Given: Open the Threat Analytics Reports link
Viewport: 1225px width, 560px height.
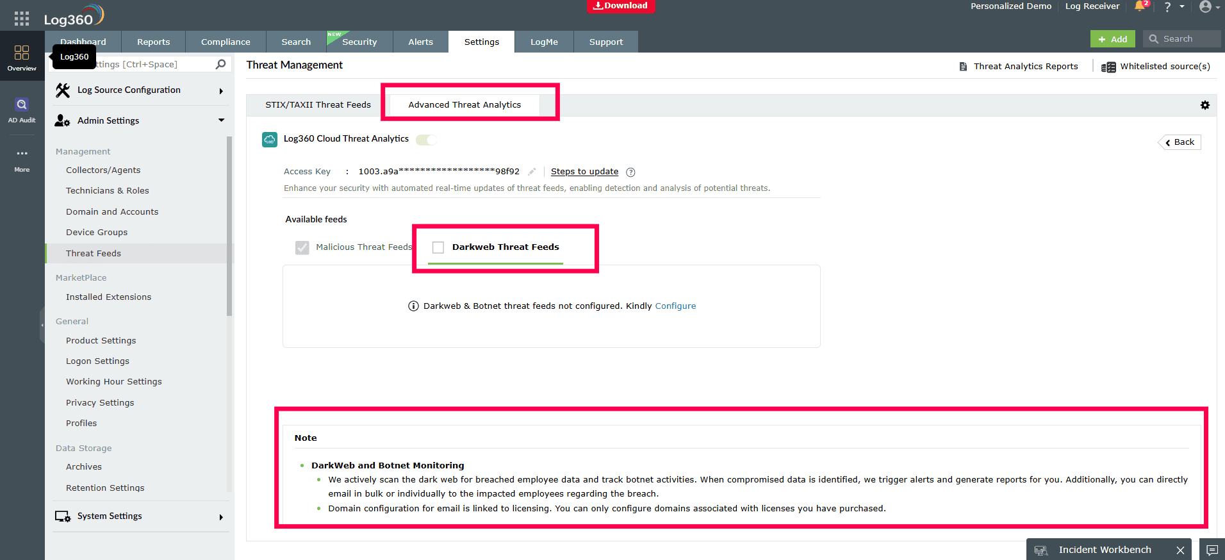Looking at the screenshot, I should point(1026,67).
